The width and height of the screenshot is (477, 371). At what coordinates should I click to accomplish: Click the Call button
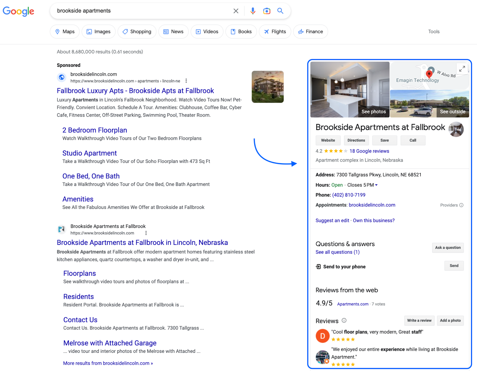[x=413, y=140]
